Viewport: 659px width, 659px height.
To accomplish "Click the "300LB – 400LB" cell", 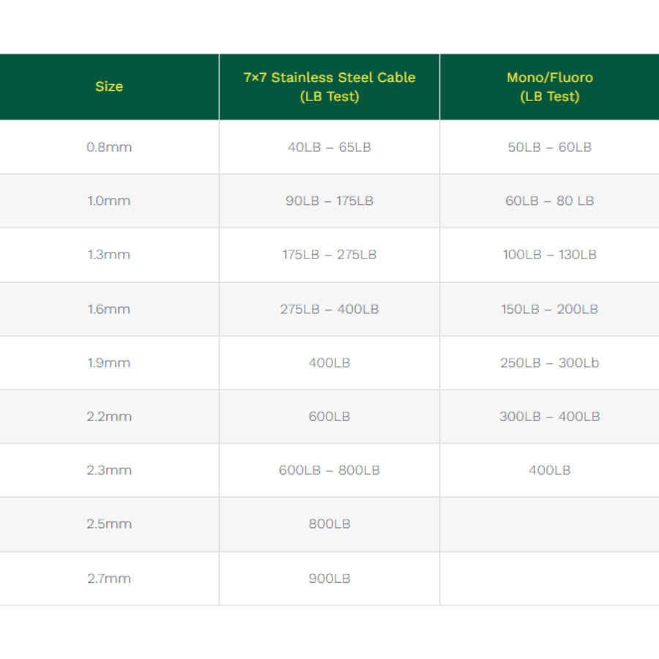I will [x=550, y=417].
